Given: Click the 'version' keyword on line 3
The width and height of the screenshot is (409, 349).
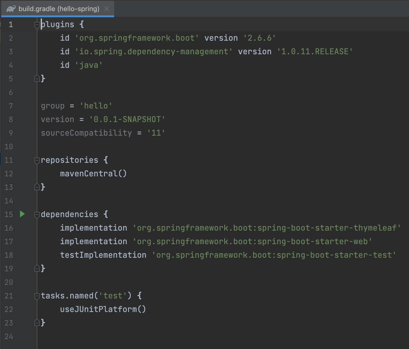Looking at the screenshot, I should click(x=255, y=51).
